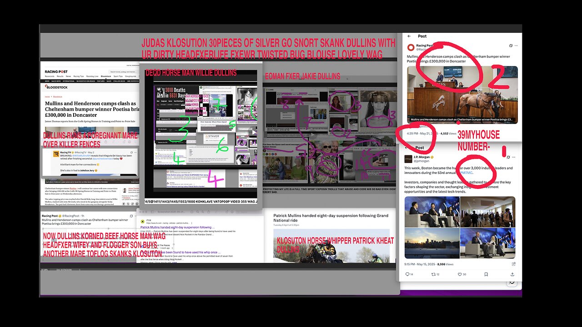Screen dimensions: 582x327
Task: Open more options on J.P. Morgan post
Action: pyautogui.click(x=514, y=157)
